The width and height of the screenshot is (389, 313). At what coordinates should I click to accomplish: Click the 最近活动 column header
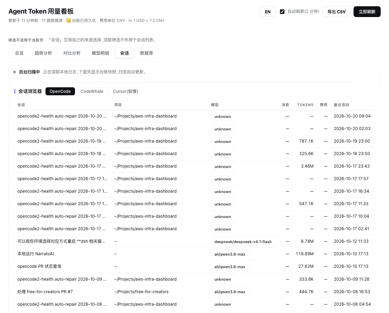(x=341, y=105)
